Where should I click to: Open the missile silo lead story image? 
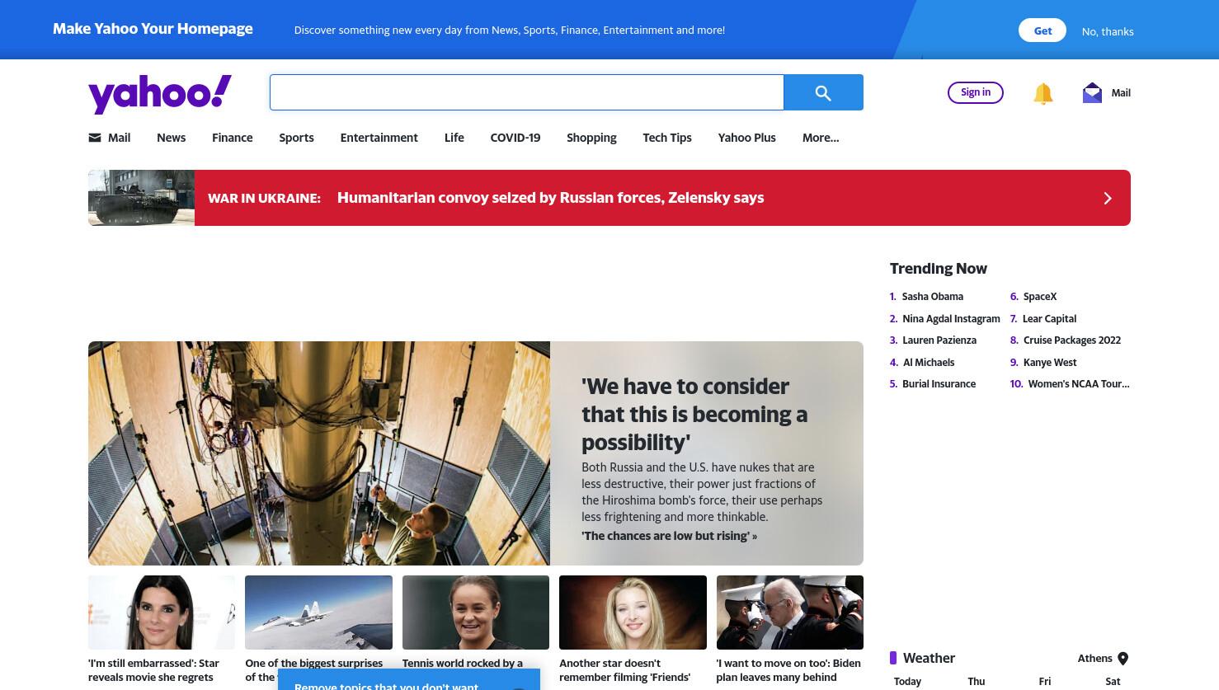click(319, 453)
